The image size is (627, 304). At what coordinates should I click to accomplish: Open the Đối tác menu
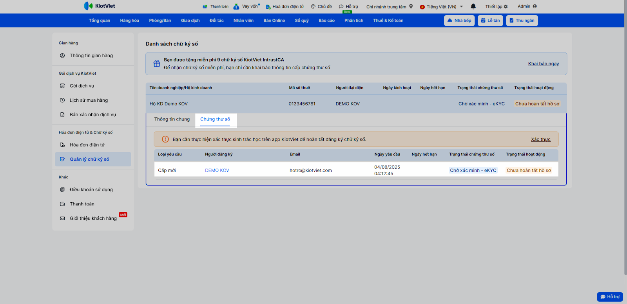pyautogui.click(x=217, y=20)
